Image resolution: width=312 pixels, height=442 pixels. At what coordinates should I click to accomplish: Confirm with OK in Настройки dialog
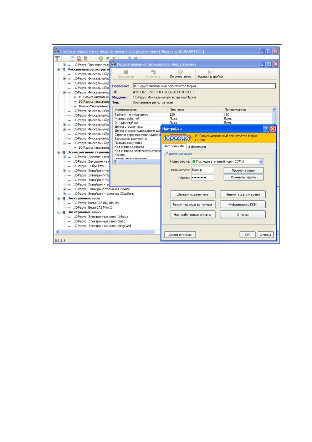247,234
